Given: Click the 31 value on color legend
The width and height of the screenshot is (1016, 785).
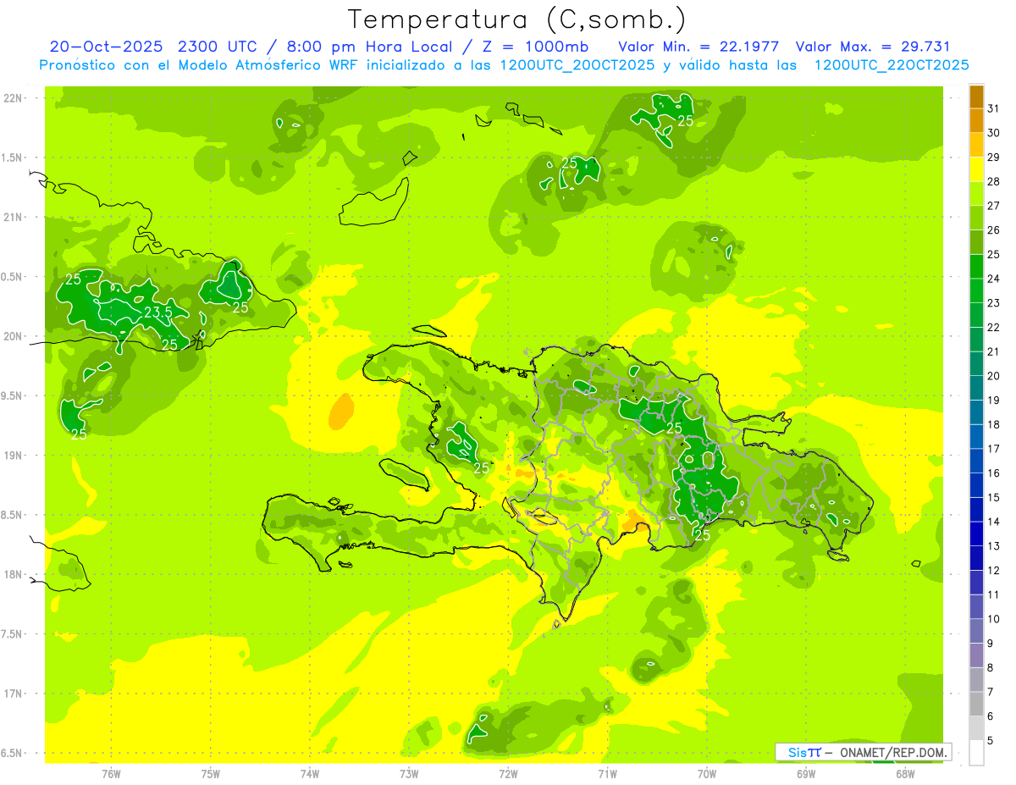Looking at the screenshot, I should (x=994, y=108).
